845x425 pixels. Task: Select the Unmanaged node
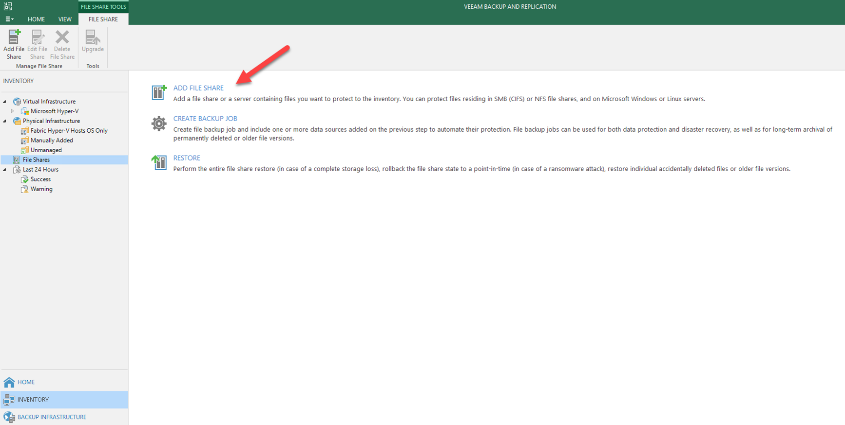coord(46,150)
